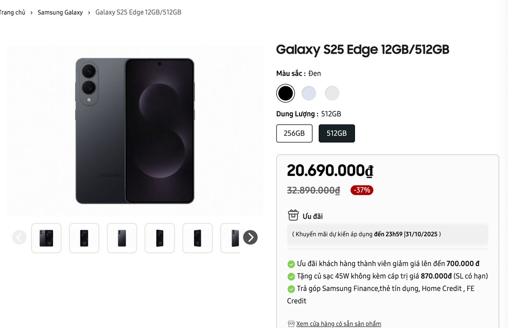The image size is (508, 328).
Task: Choose the light blue color swatch
Action: (309, 94)
